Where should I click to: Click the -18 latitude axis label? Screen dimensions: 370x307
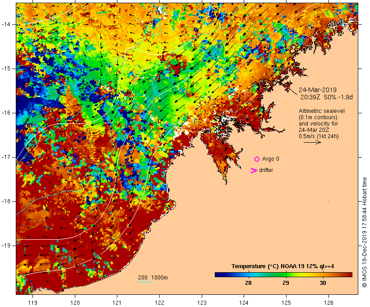(6, 201)
